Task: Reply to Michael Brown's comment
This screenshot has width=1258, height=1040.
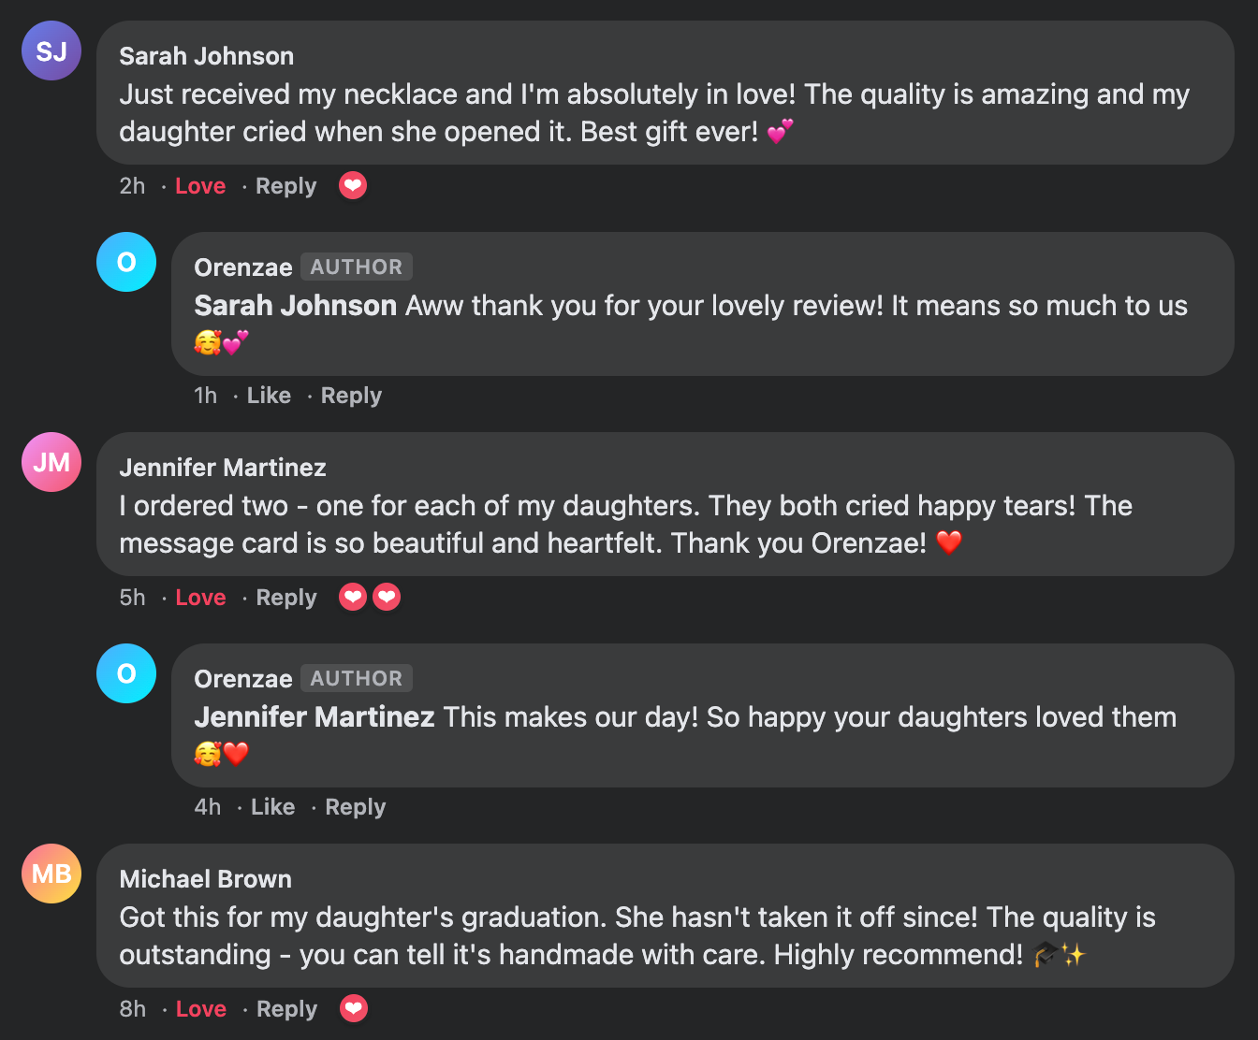Action: (287, 1009)
